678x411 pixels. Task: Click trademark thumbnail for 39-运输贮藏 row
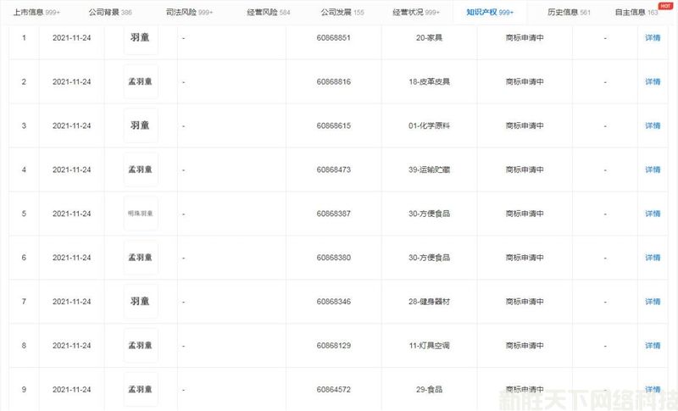point(141,169)
